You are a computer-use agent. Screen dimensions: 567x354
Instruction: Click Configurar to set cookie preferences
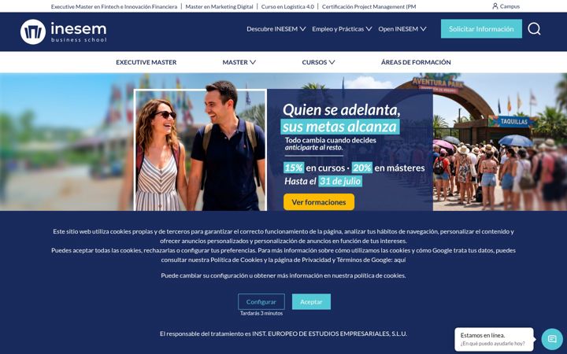coord(261,301)
